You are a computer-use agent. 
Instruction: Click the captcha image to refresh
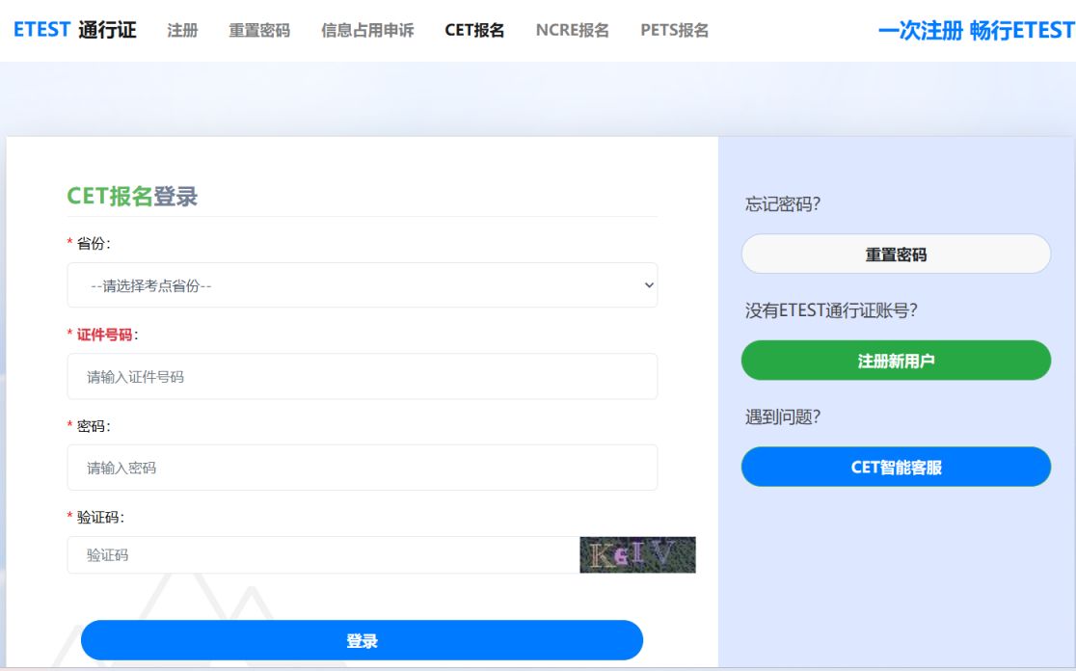(x=637, y=553)
